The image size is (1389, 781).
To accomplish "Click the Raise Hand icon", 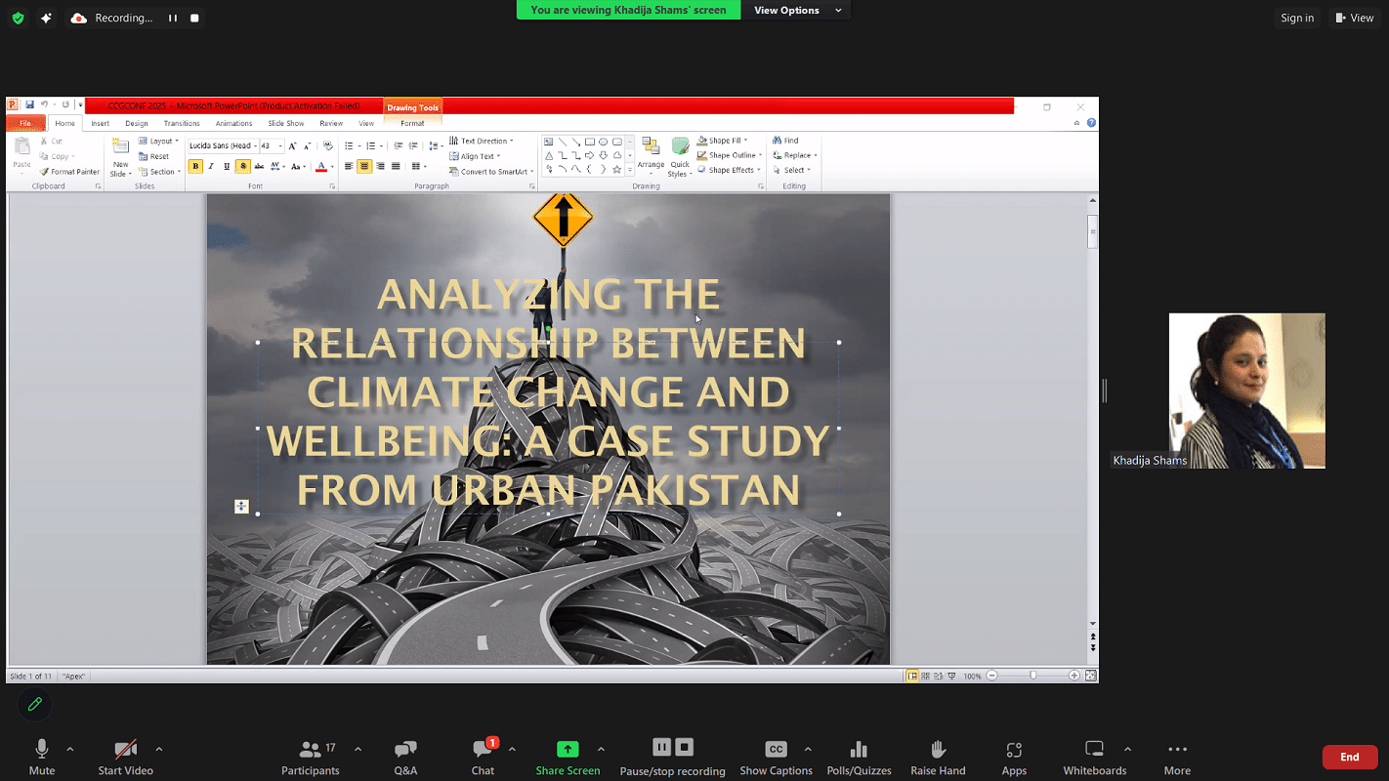I will (938, 750).
